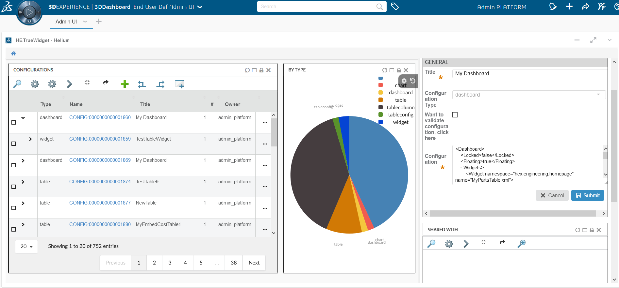
Task: Click the zoom-in magnifier in Shared With toolbar
Action: pyautogui.click(x=521, y=243)
